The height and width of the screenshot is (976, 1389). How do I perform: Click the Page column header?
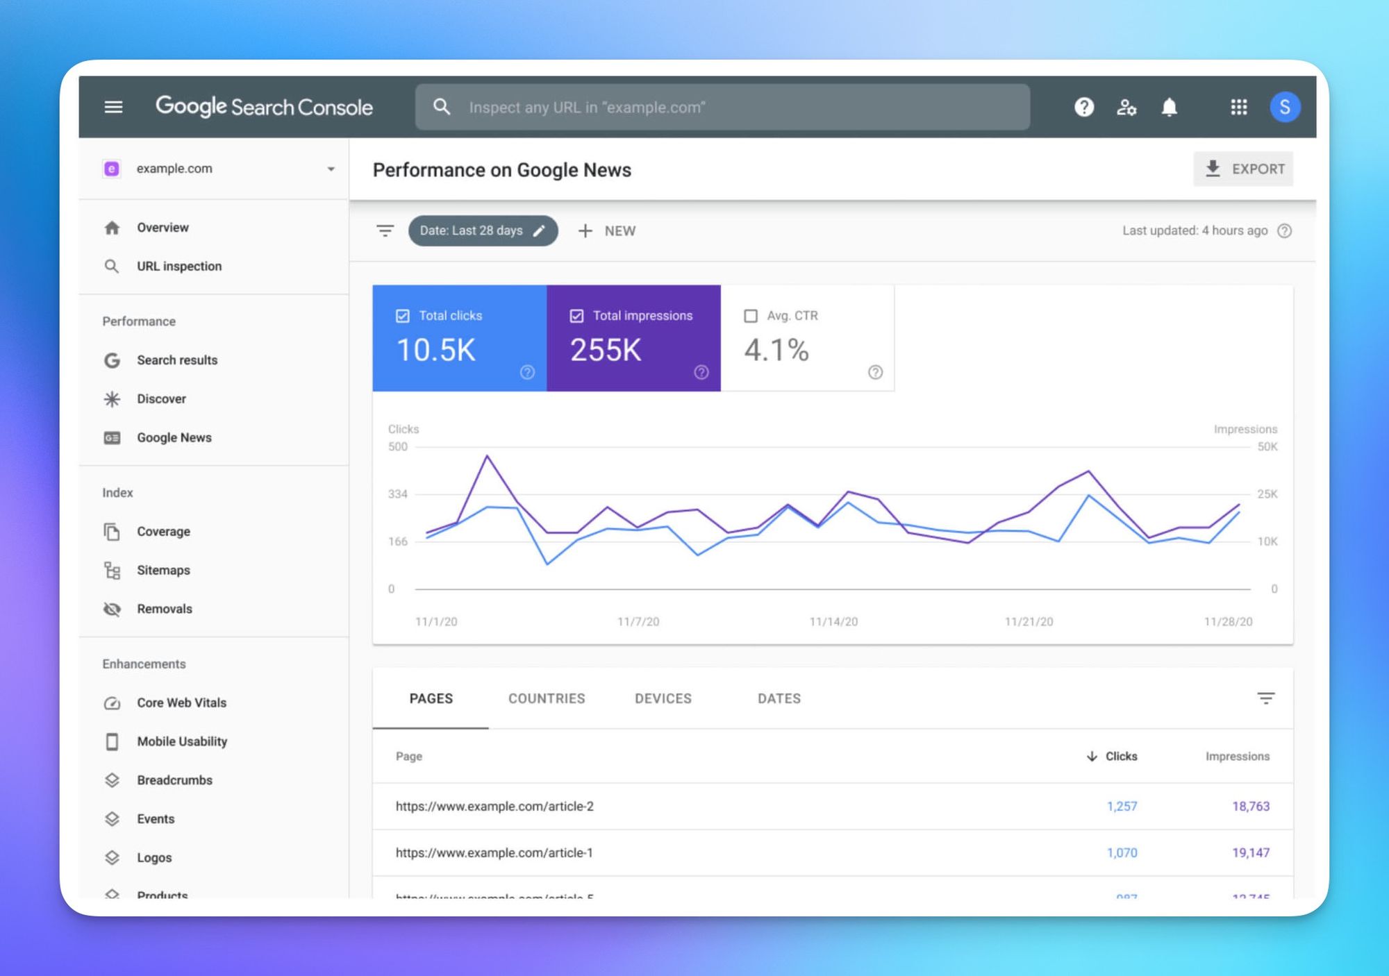point(409,756)
